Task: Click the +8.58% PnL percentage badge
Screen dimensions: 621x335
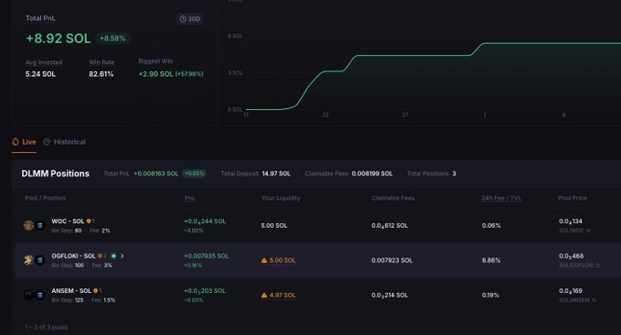Action: click(x=112, y=38)
